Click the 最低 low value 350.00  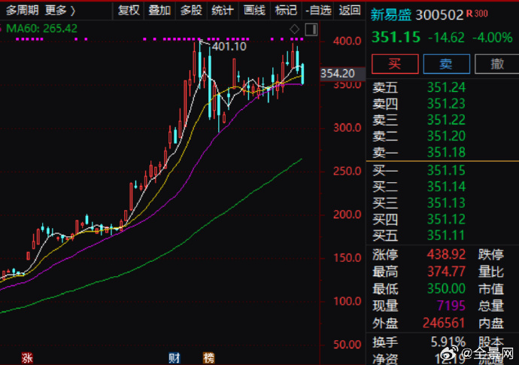[446, 288]
